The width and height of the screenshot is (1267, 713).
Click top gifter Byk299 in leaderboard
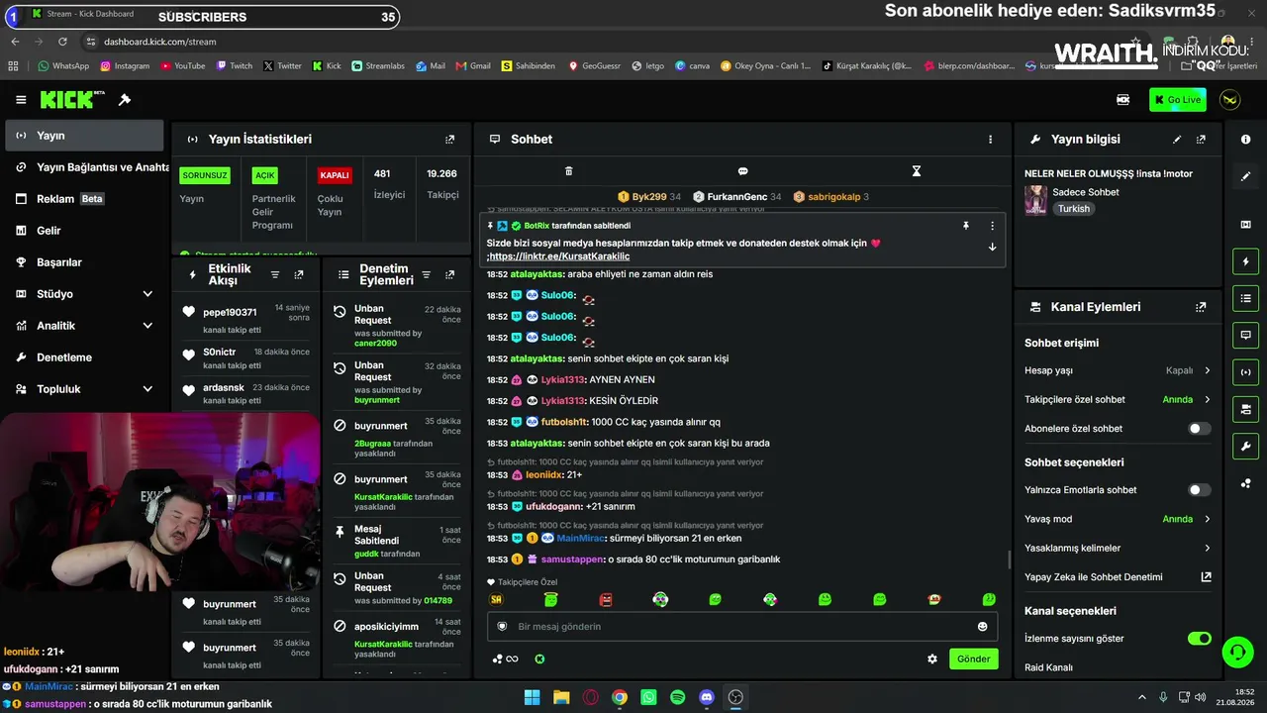coord(649,197)
